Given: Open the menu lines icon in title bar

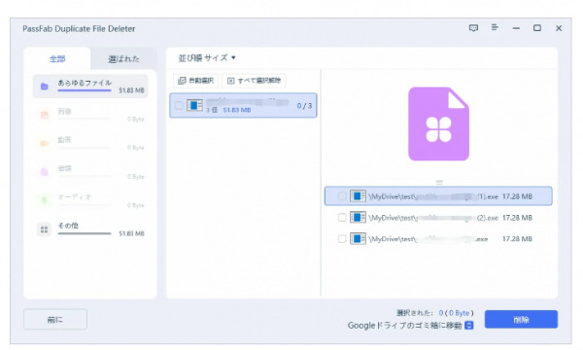Looking at the screenshot, I should pyautogui.click(x=495, y=27).
